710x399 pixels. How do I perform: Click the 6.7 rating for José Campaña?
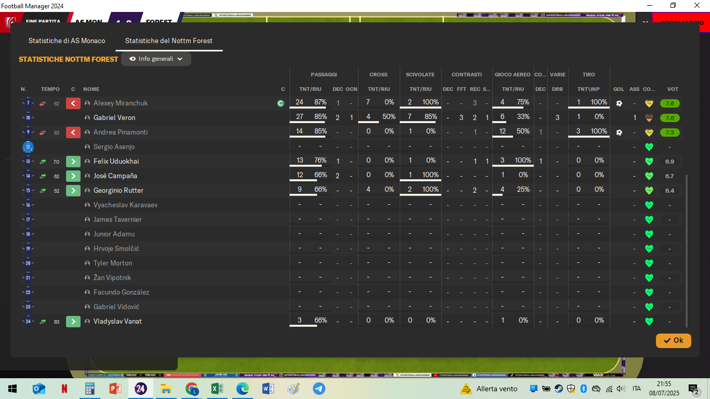pos(670,176)
